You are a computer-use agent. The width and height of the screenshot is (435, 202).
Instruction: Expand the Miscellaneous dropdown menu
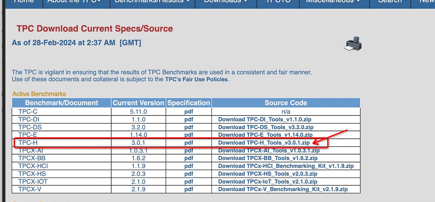pos(333,2)
